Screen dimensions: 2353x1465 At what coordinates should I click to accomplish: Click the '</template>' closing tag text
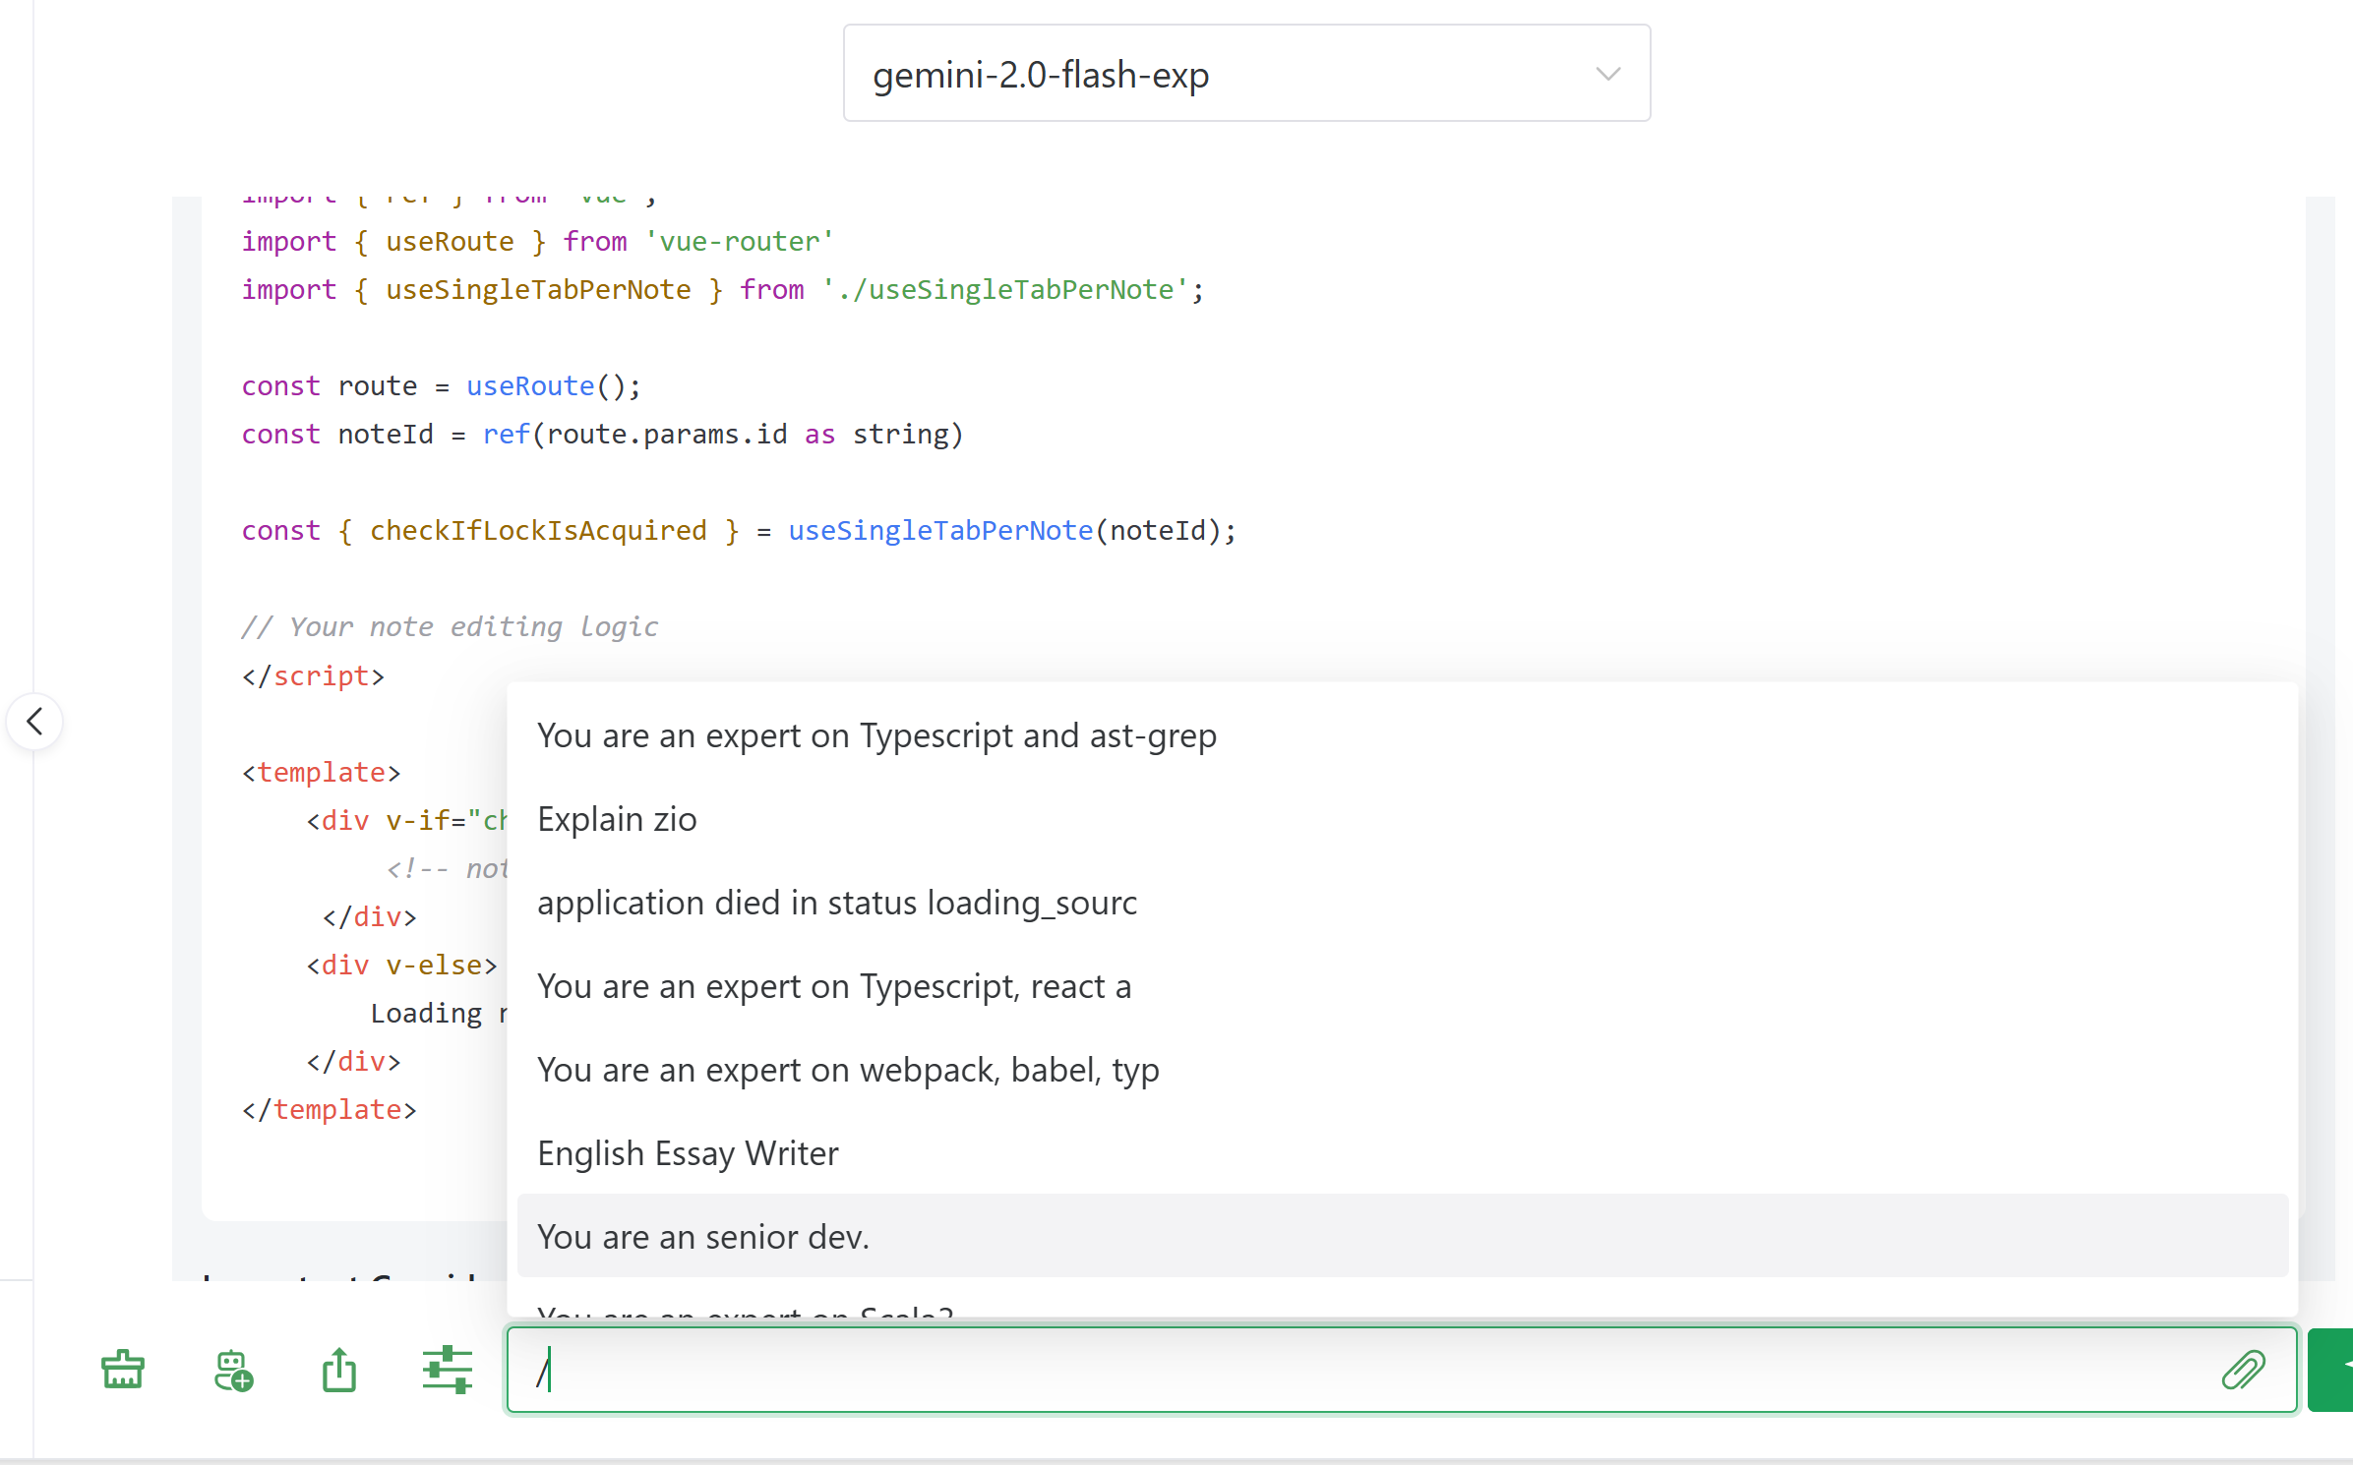[x=329, y=1110]
